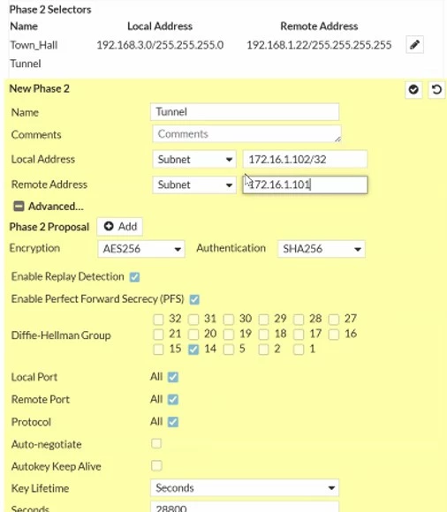Click local address 192.168.3.0/255.255.255.0
Image resolution: width=447 pixels, height=512 pixels.
pyautogui.click(x=160, y=45)
